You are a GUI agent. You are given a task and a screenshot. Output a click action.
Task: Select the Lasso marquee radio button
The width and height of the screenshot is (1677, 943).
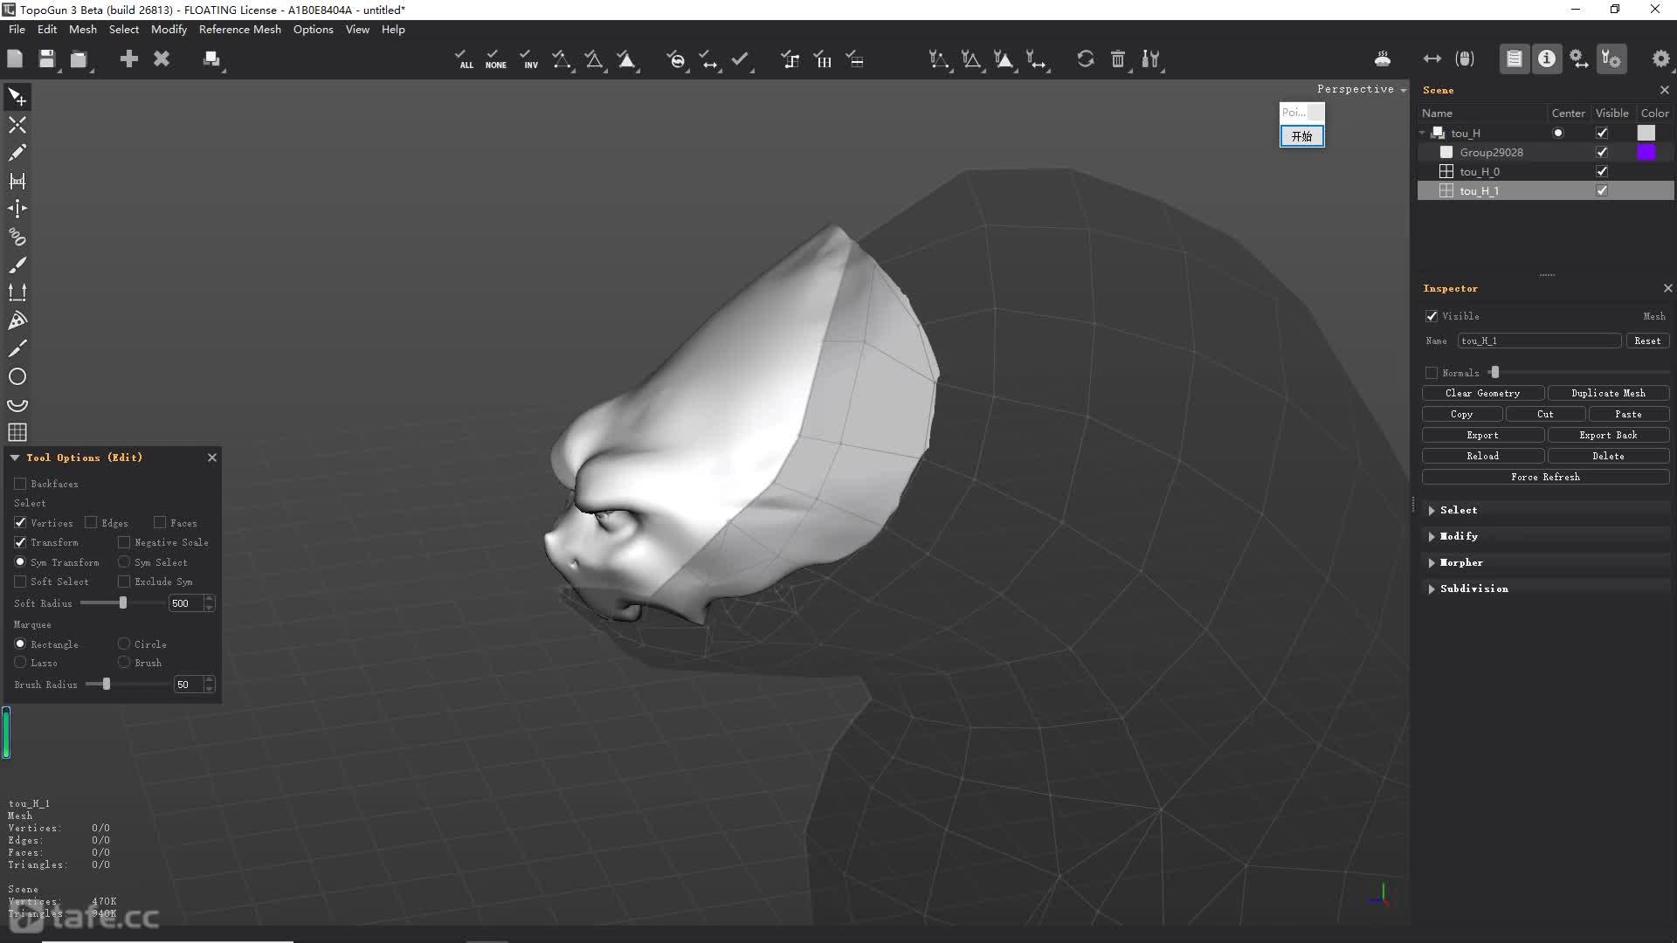tap(20, 663)
